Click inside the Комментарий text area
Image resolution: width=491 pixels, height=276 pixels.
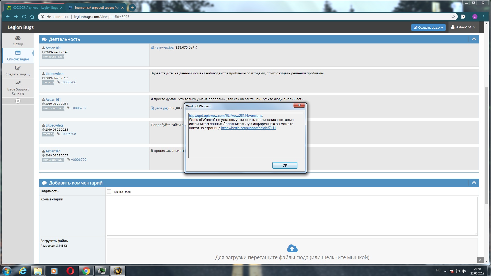click(292, 216)
